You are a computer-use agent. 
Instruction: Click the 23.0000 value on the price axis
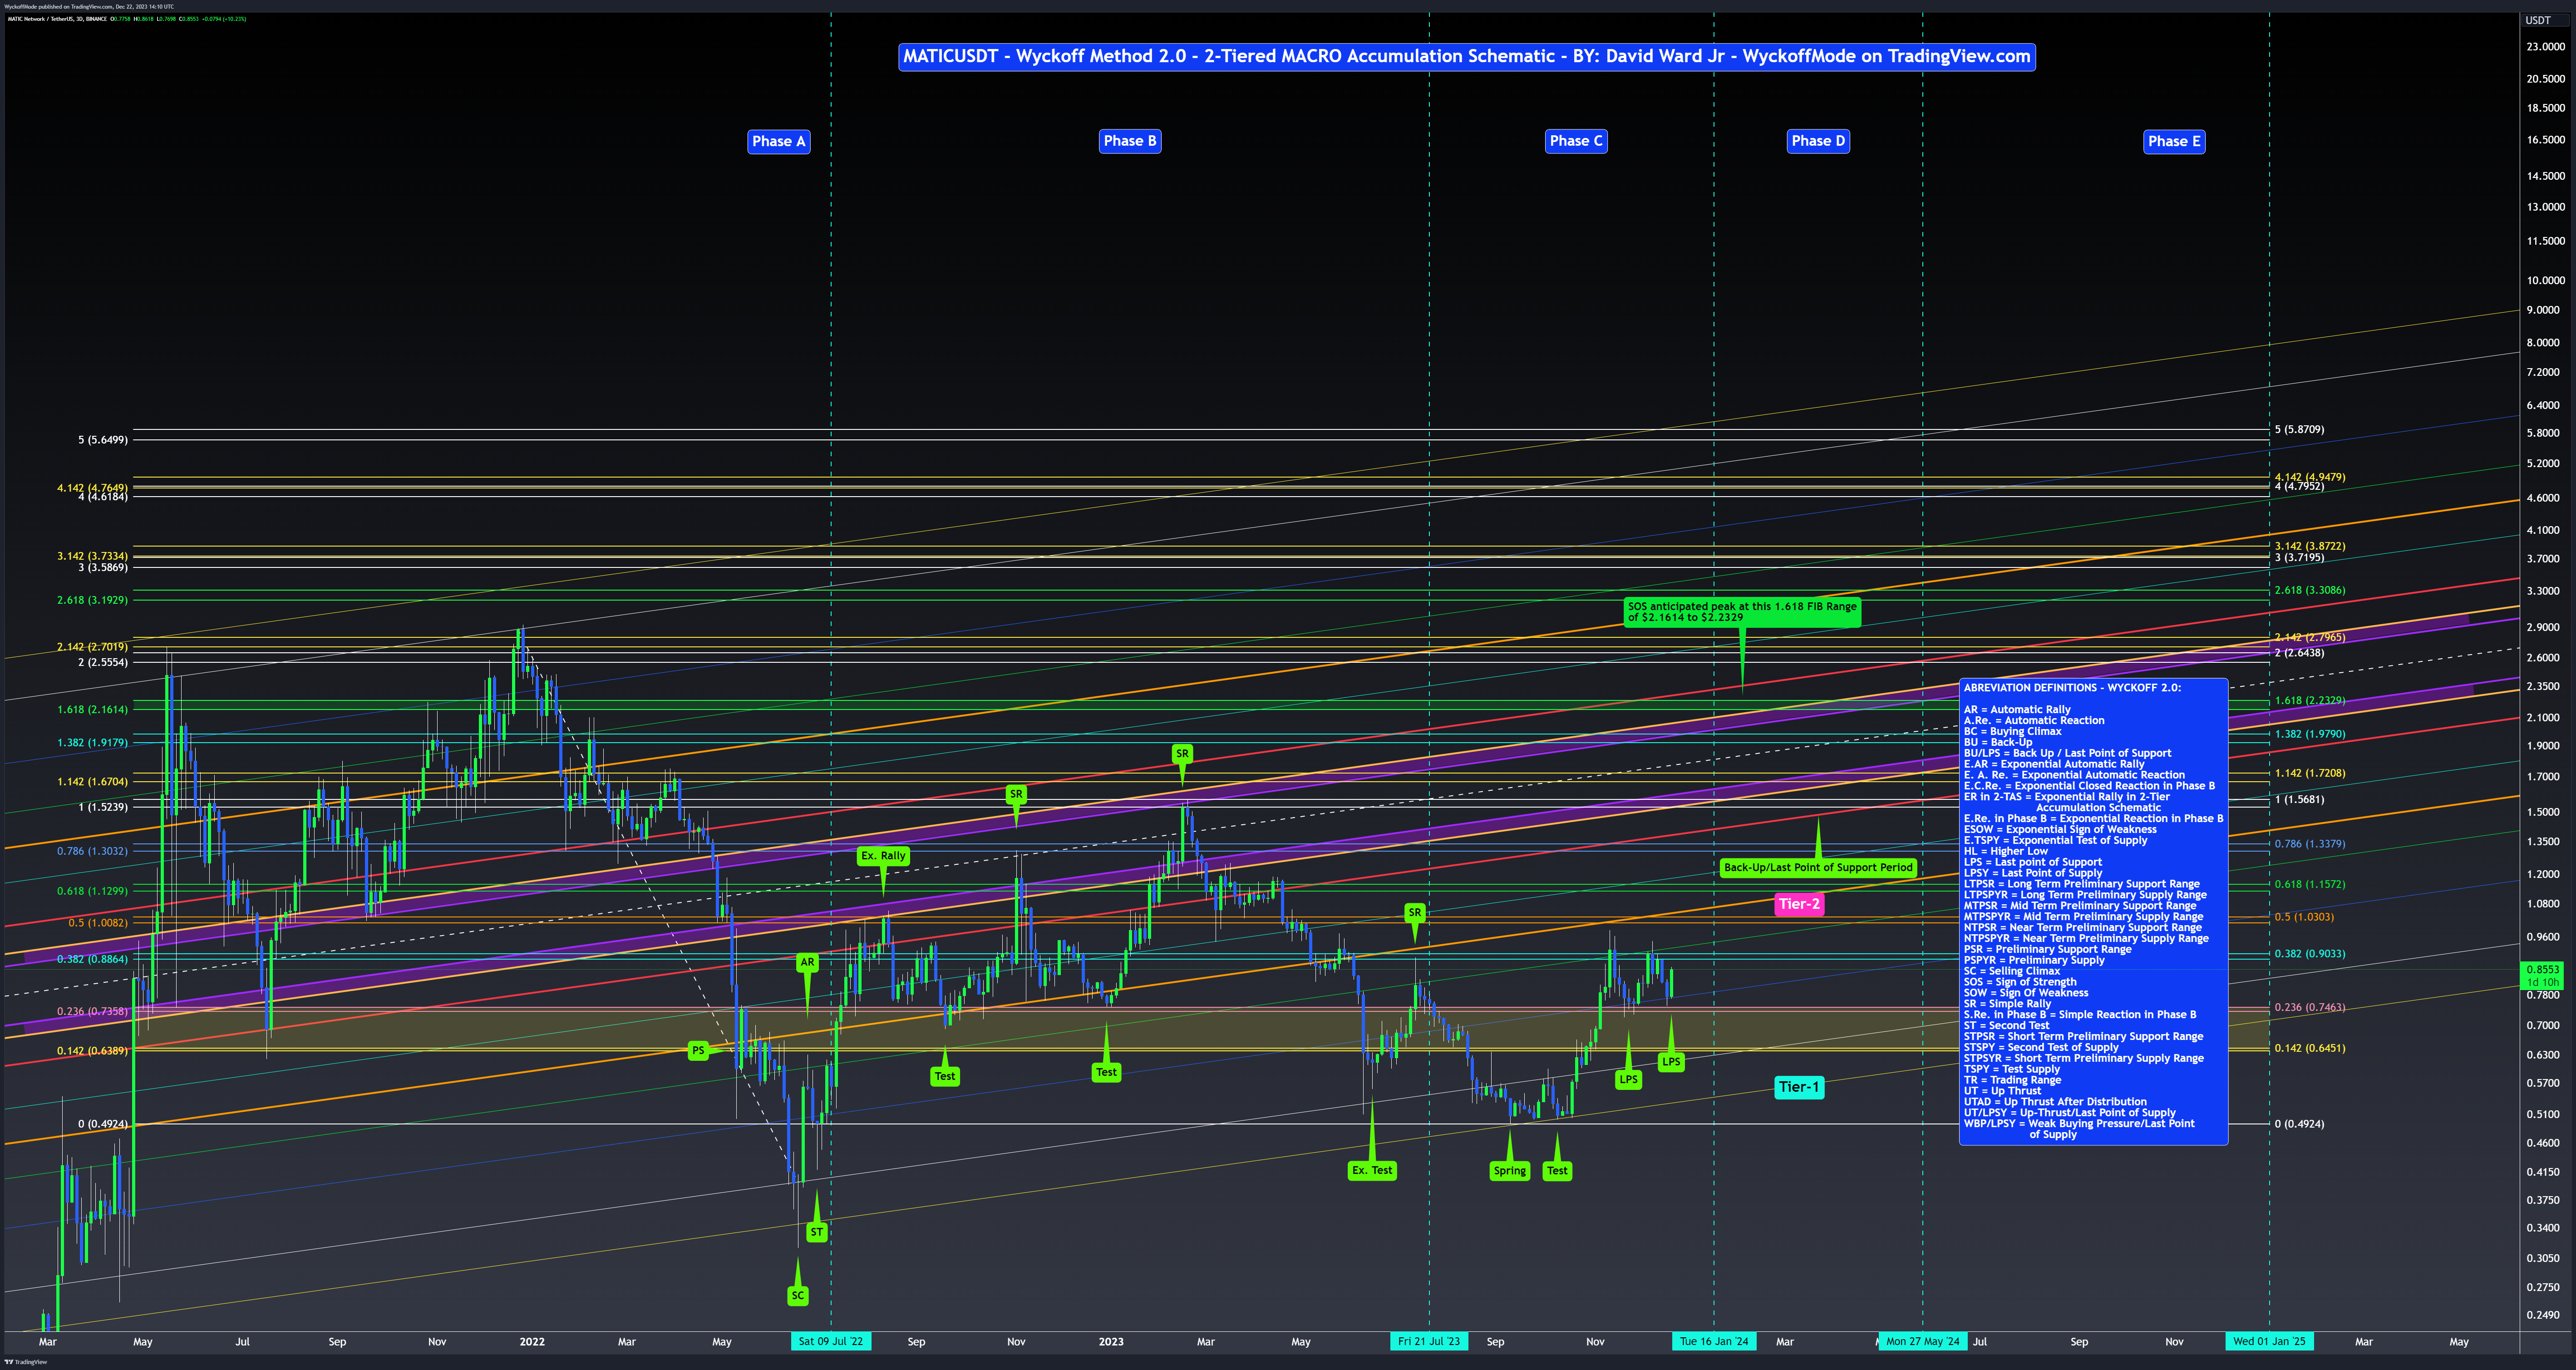tap(2545, 47)
